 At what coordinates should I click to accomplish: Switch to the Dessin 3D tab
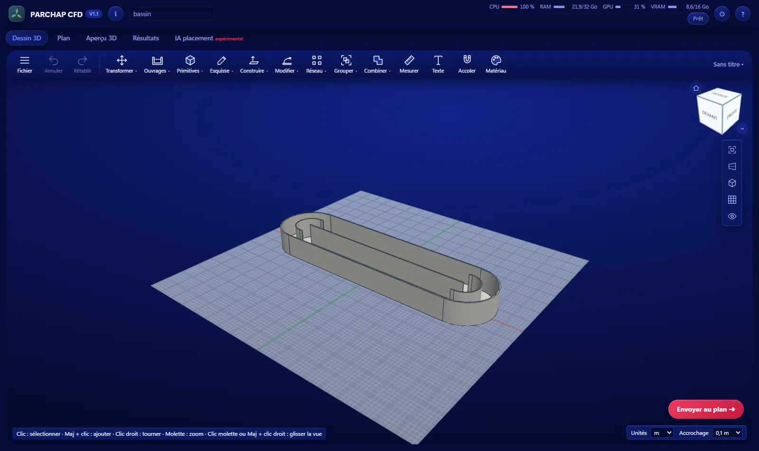point(27,38)
